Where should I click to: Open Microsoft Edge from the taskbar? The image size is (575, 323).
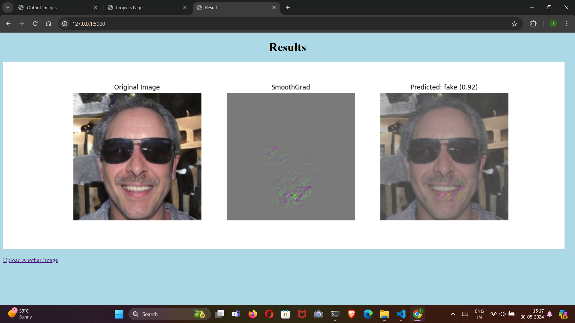[367, 314]
